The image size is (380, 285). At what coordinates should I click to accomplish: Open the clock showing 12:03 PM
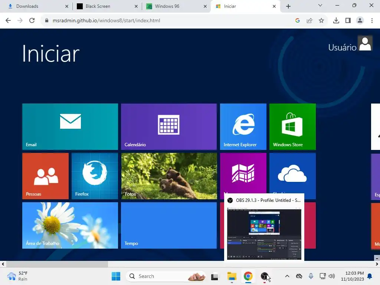[353, 276]
